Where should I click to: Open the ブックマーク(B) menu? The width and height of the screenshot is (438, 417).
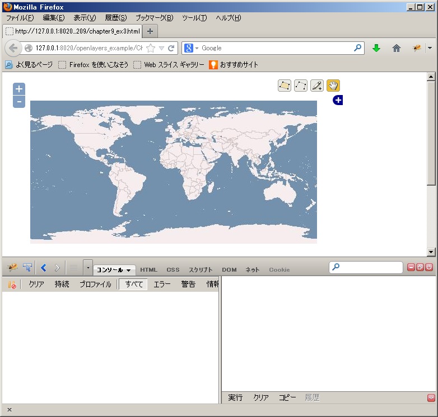pos(154,18)
